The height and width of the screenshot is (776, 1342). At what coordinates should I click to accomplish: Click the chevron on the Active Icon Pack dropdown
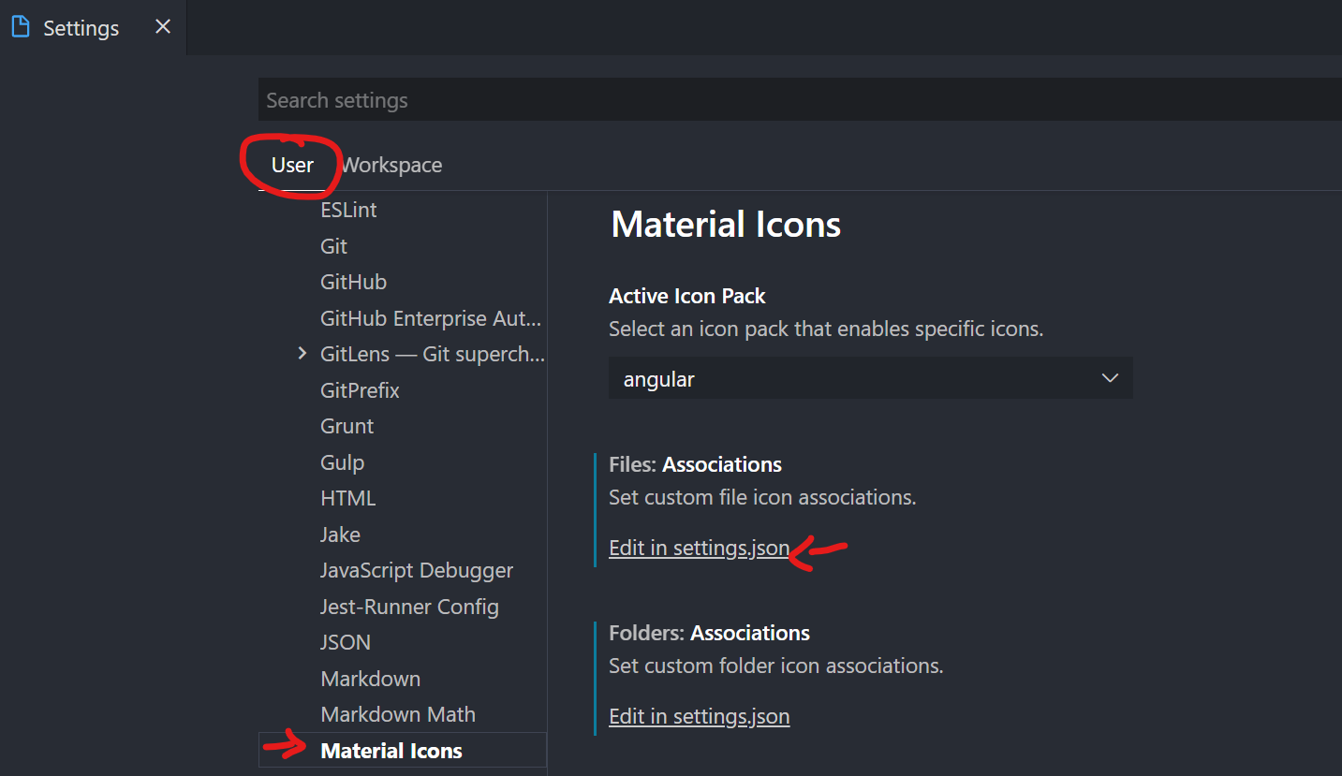(x=1110, y=377)
